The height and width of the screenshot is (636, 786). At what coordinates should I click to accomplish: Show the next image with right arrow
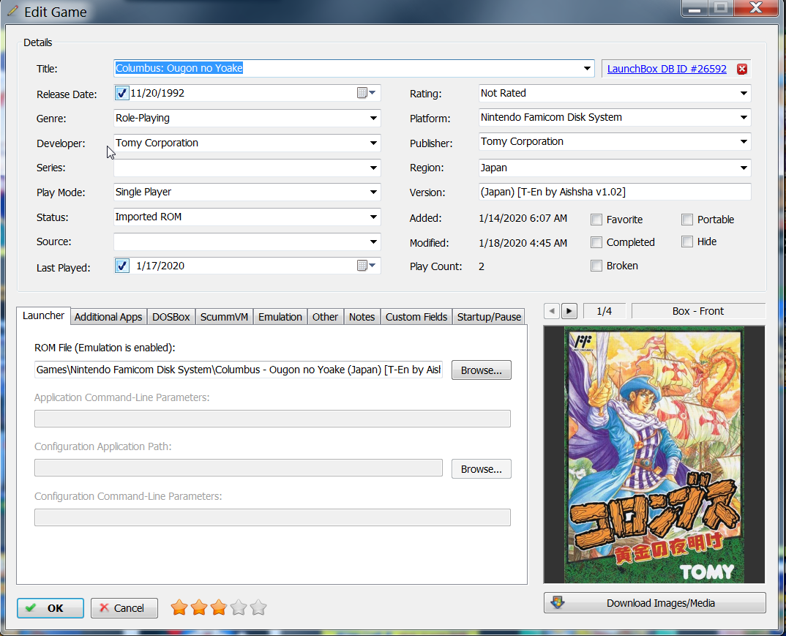tap(569, 311)
